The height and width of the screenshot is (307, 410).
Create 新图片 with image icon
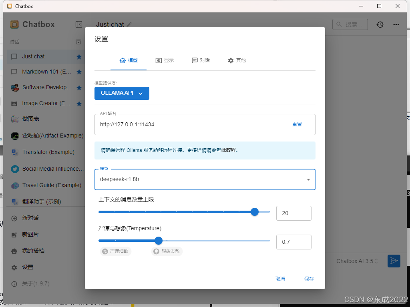pyautogui.click(x=14, y=235)
